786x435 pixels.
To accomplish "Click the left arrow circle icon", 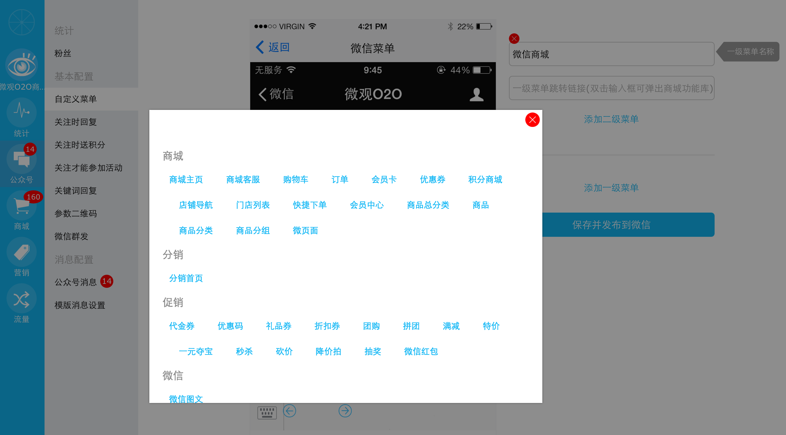I will tap(290, 411).
